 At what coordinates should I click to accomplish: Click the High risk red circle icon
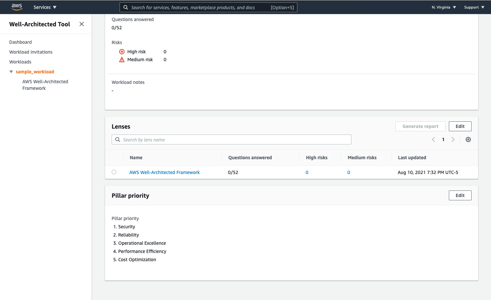tap(122, 52)
